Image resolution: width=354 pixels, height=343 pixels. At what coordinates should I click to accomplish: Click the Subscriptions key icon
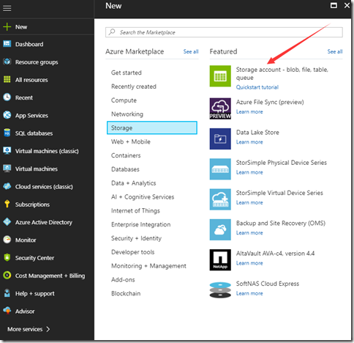pyautogui.click(x=7, y=204)
